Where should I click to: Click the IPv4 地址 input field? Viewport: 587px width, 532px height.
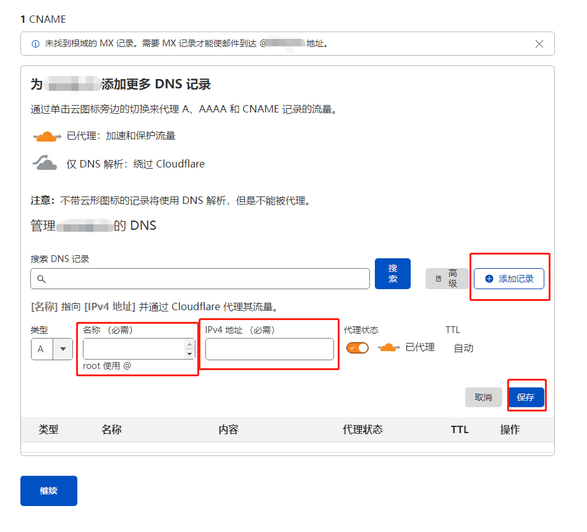(270, 349)
